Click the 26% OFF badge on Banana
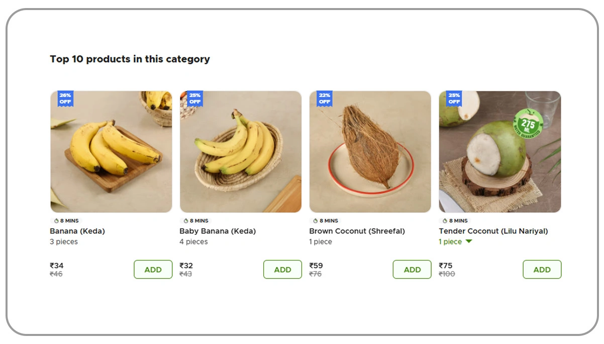 (65, 98)
